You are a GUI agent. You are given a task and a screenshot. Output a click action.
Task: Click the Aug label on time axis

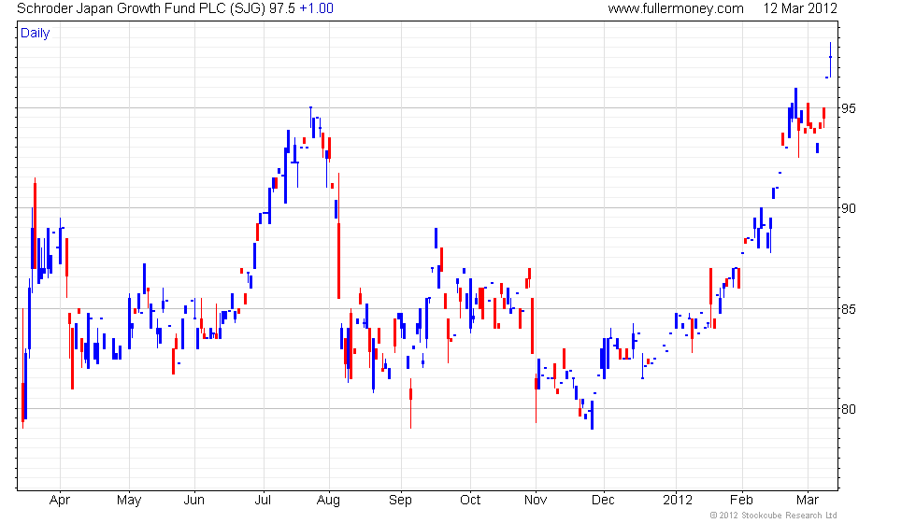point(328,501)
